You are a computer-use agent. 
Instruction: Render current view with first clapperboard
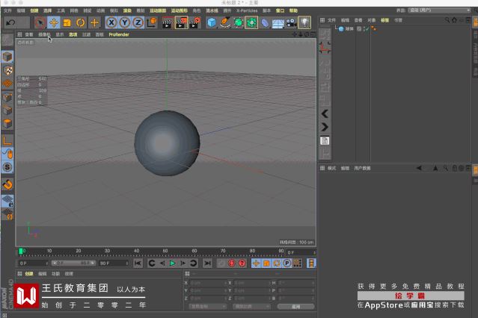click(167, 23)
